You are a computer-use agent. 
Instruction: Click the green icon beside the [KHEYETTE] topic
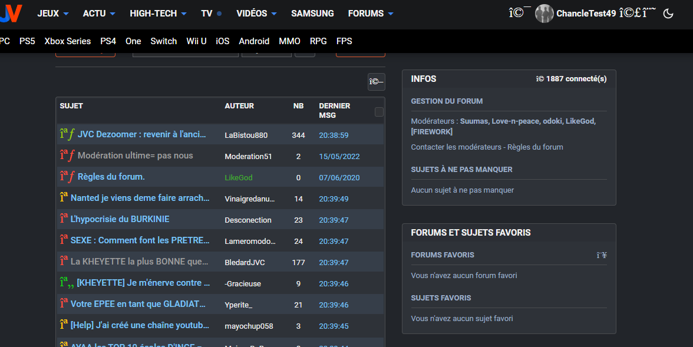point(67,283)
